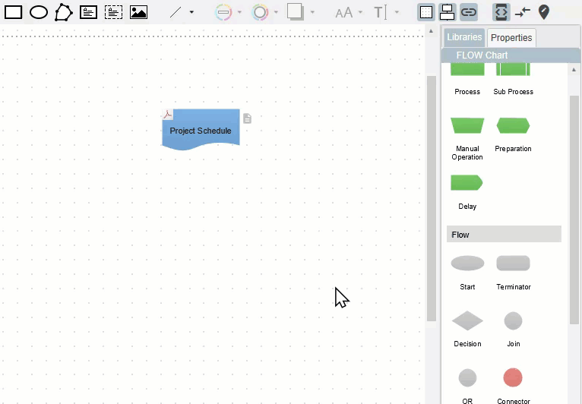The width and height of the screenshot is (582, 404).
Task: Open the shadow box options dropdown
Action: coord(312,12)
